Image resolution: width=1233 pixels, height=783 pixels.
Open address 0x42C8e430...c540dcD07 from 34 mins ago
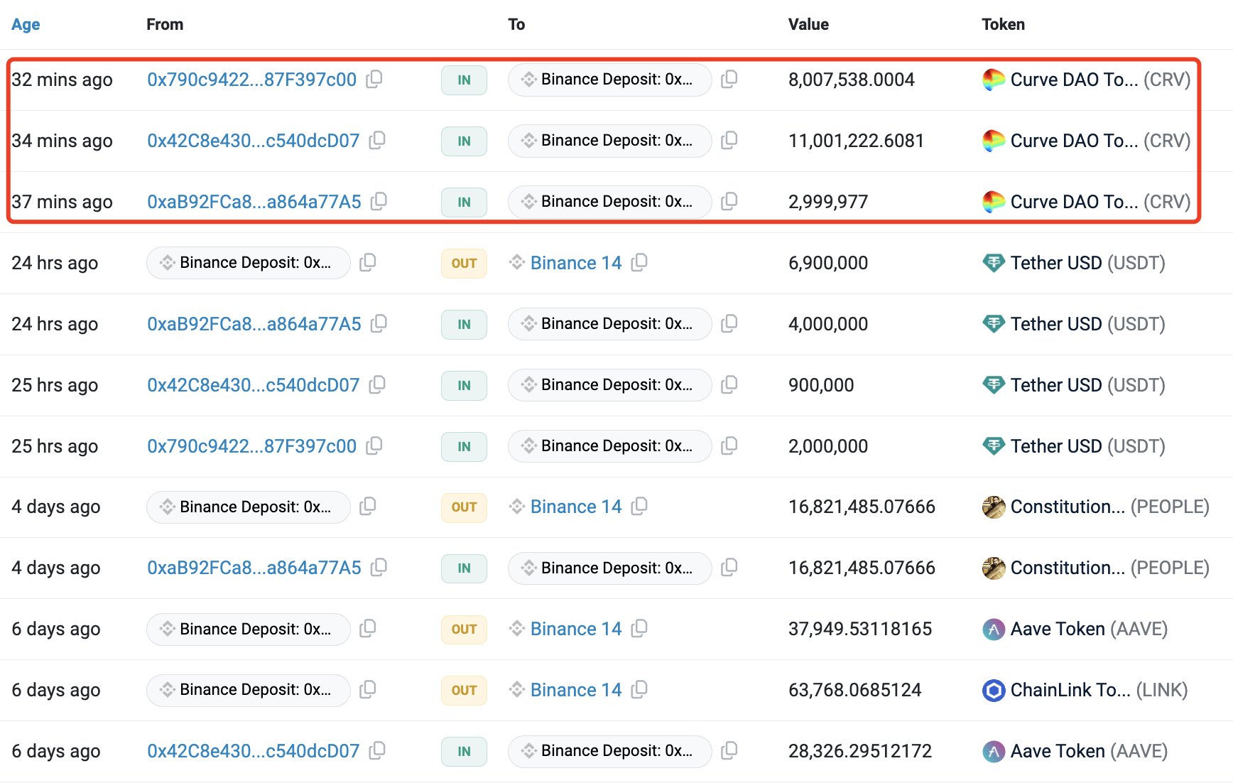(x=254, y=141)
